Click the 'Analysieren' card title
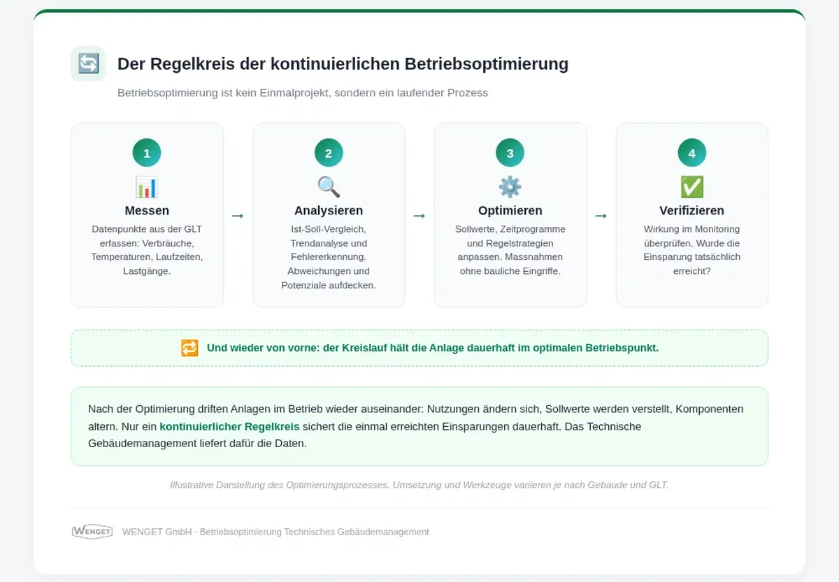The width and height of the screenshot is (839, 582). (329, 210)
